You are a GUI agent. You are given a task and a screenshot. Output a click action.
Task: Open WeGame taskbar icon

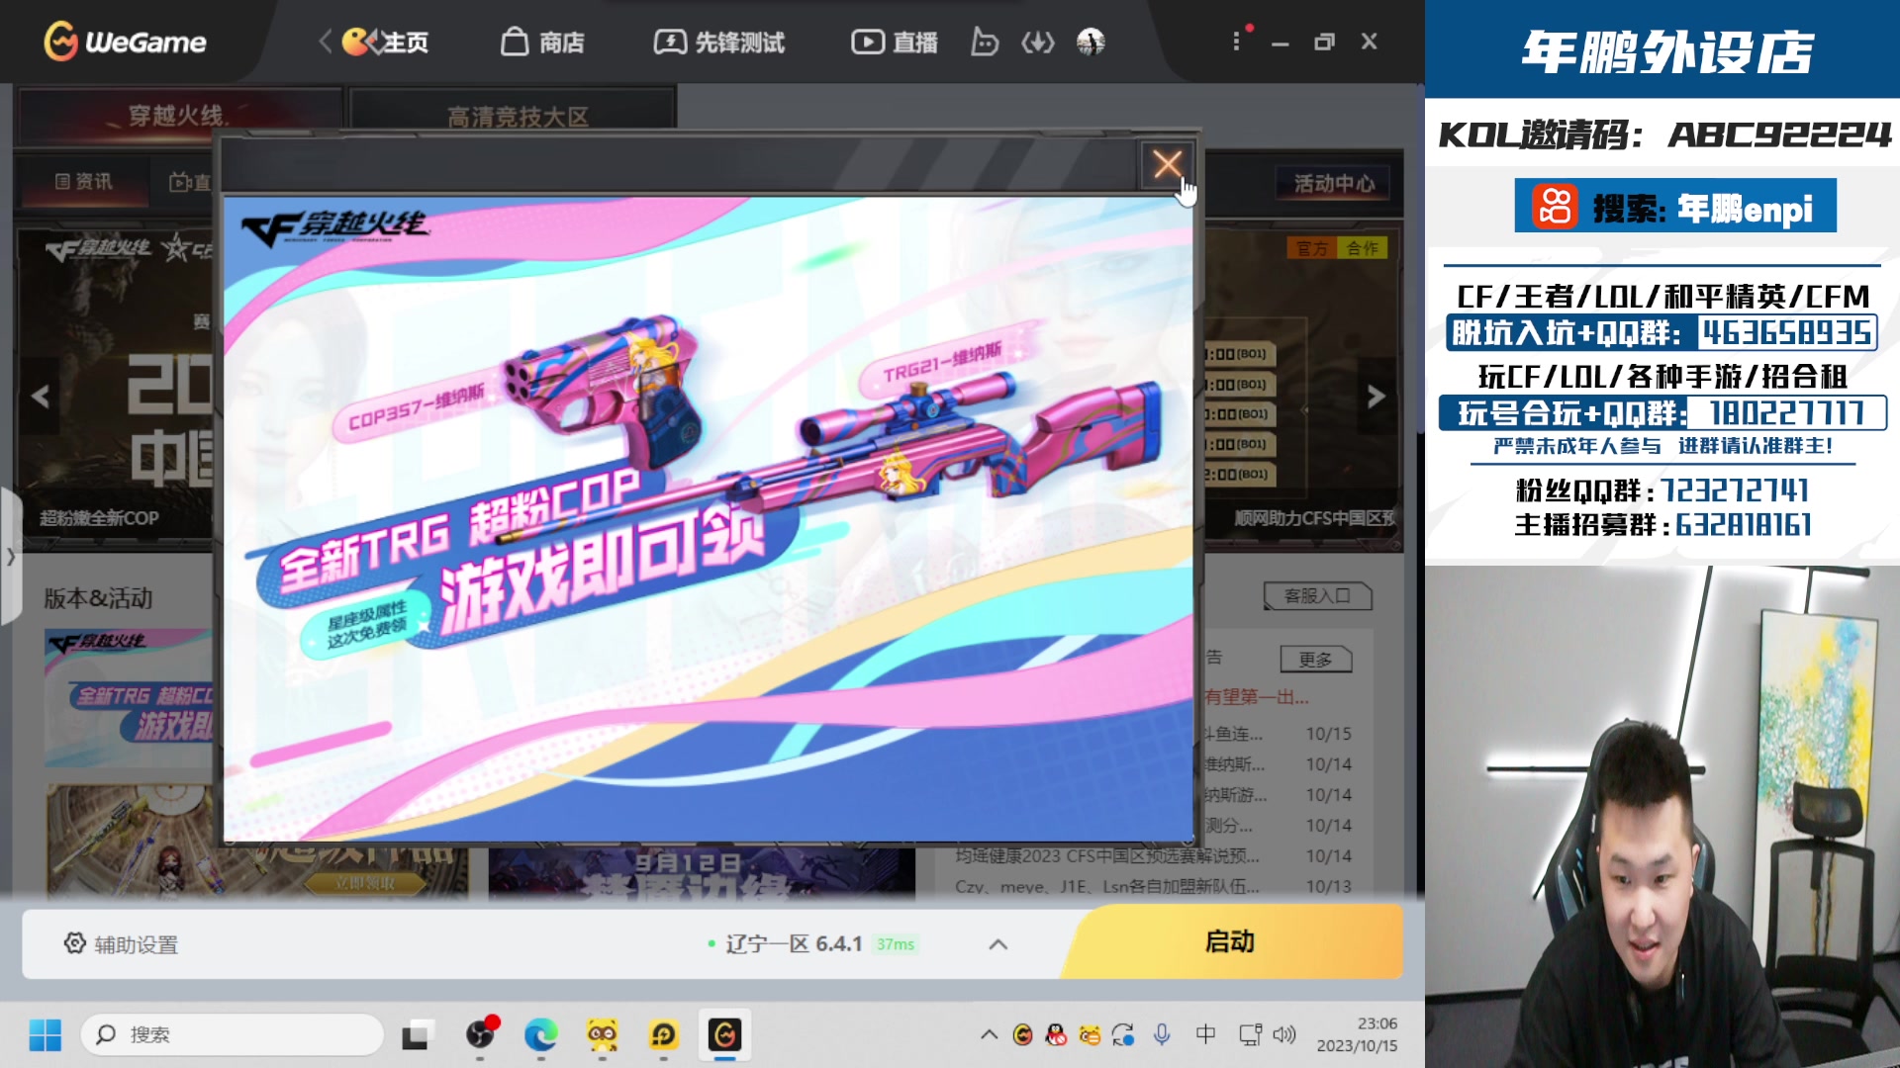pyautogui.click(x=724, y=1035)
